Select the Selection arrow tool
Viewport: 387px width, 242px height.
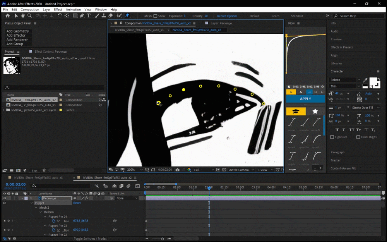(16, 16)
